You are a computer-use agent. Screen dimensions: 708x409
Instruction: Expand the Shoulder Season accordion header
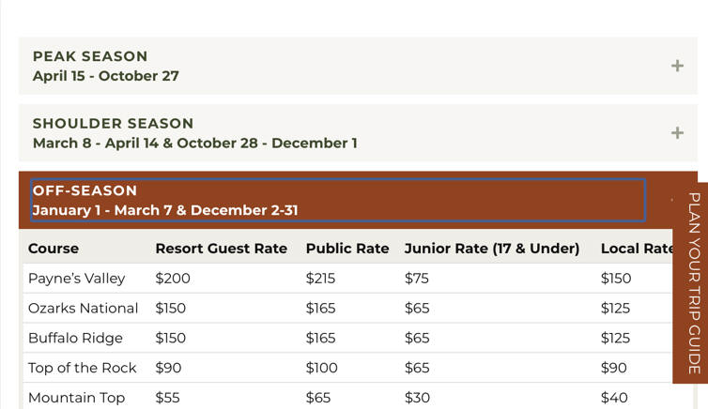pyautogui.click(x=358, y=133)
